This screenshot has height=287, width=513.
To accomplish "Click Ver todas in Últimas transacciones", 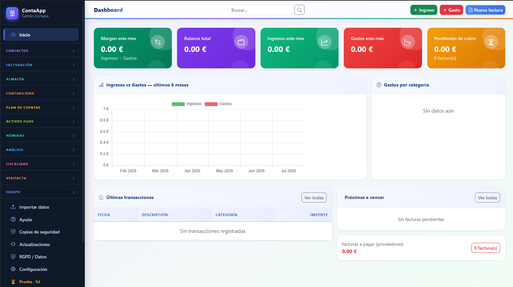I will click(x=314, y=198).
